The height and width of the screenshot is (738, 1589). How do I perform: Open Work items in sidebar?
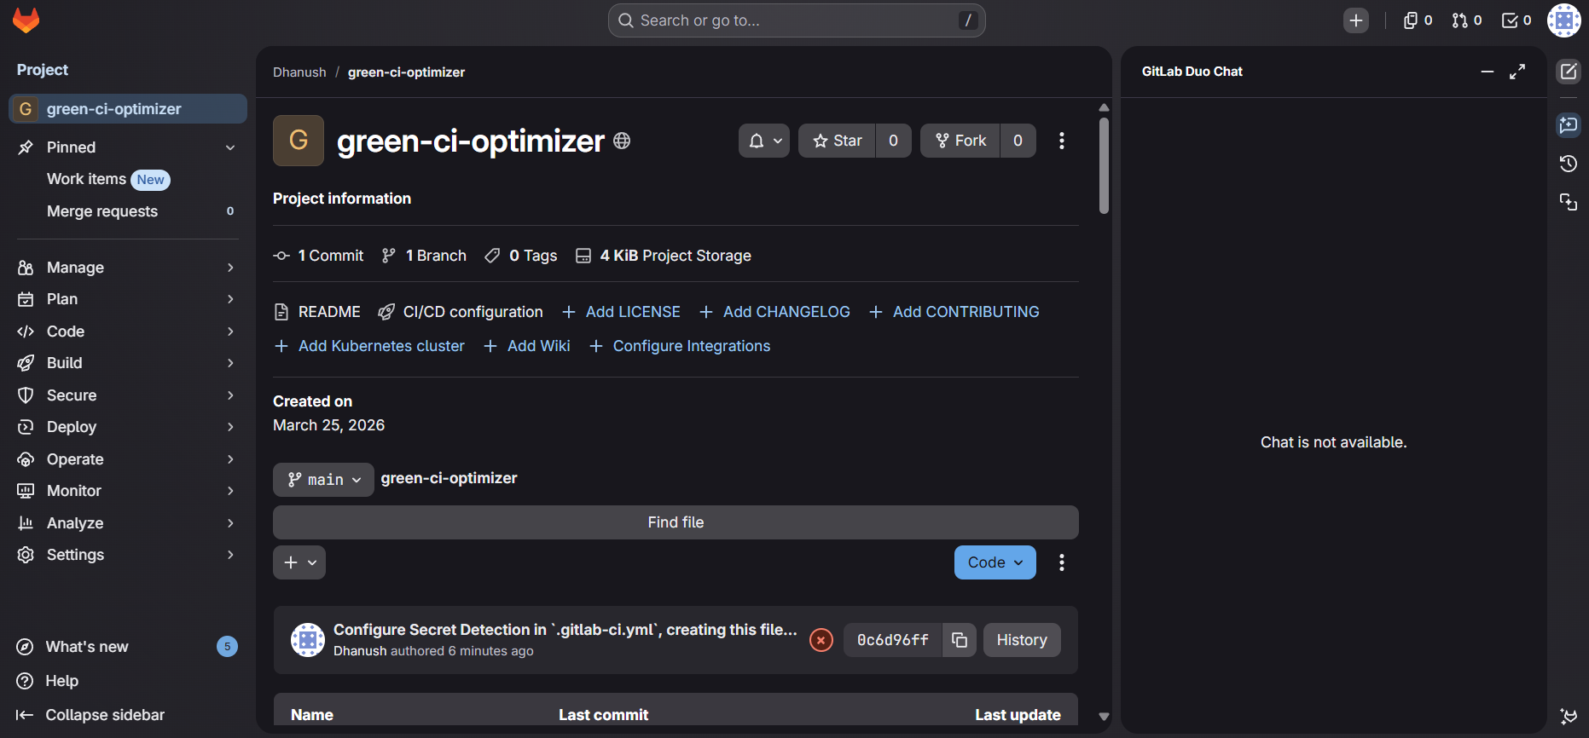128,179
